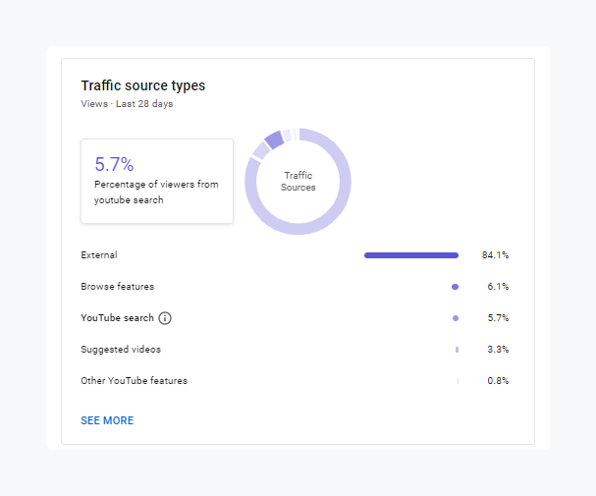
Task: Click the 84.1% External value
Action: [495, 255]
